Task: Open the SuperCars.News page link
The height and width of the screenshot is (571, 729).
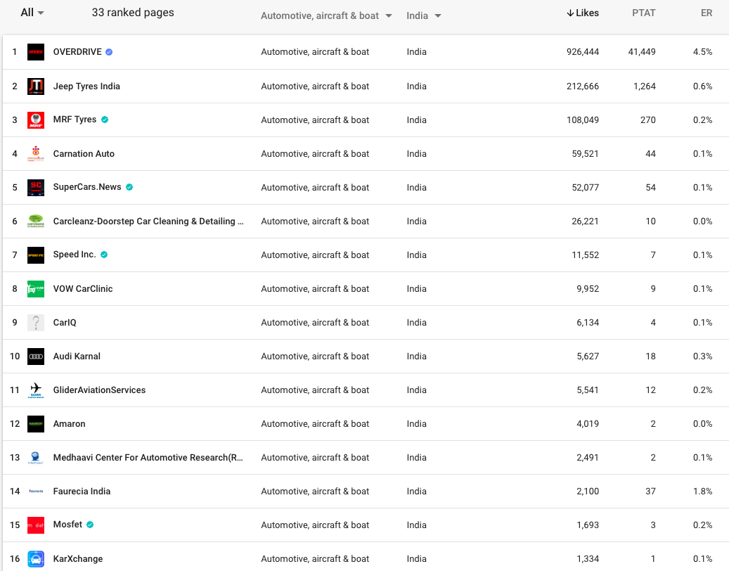Action: coord(87,187)
